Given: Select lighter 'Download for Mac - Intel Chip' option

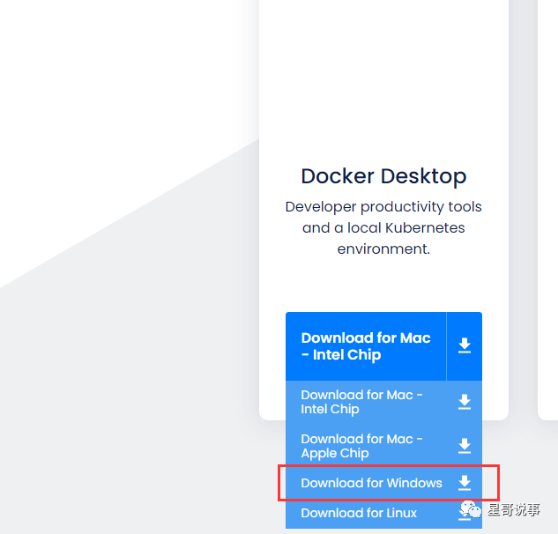Looking at the screenshot, I should [361, 402].
